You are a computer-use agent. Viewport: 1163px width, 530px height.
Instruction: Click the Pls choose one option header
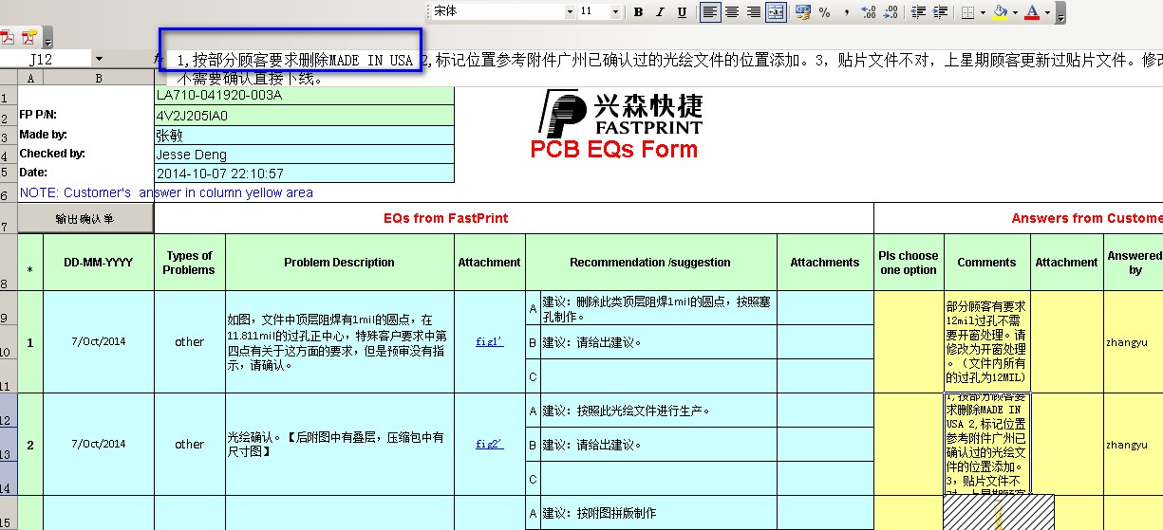pyautogui.click(x=909, y=263)
